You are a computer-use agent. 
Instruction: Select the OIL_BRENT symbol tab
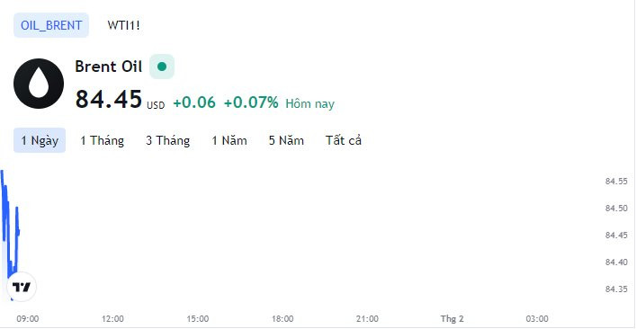(51, 25)
